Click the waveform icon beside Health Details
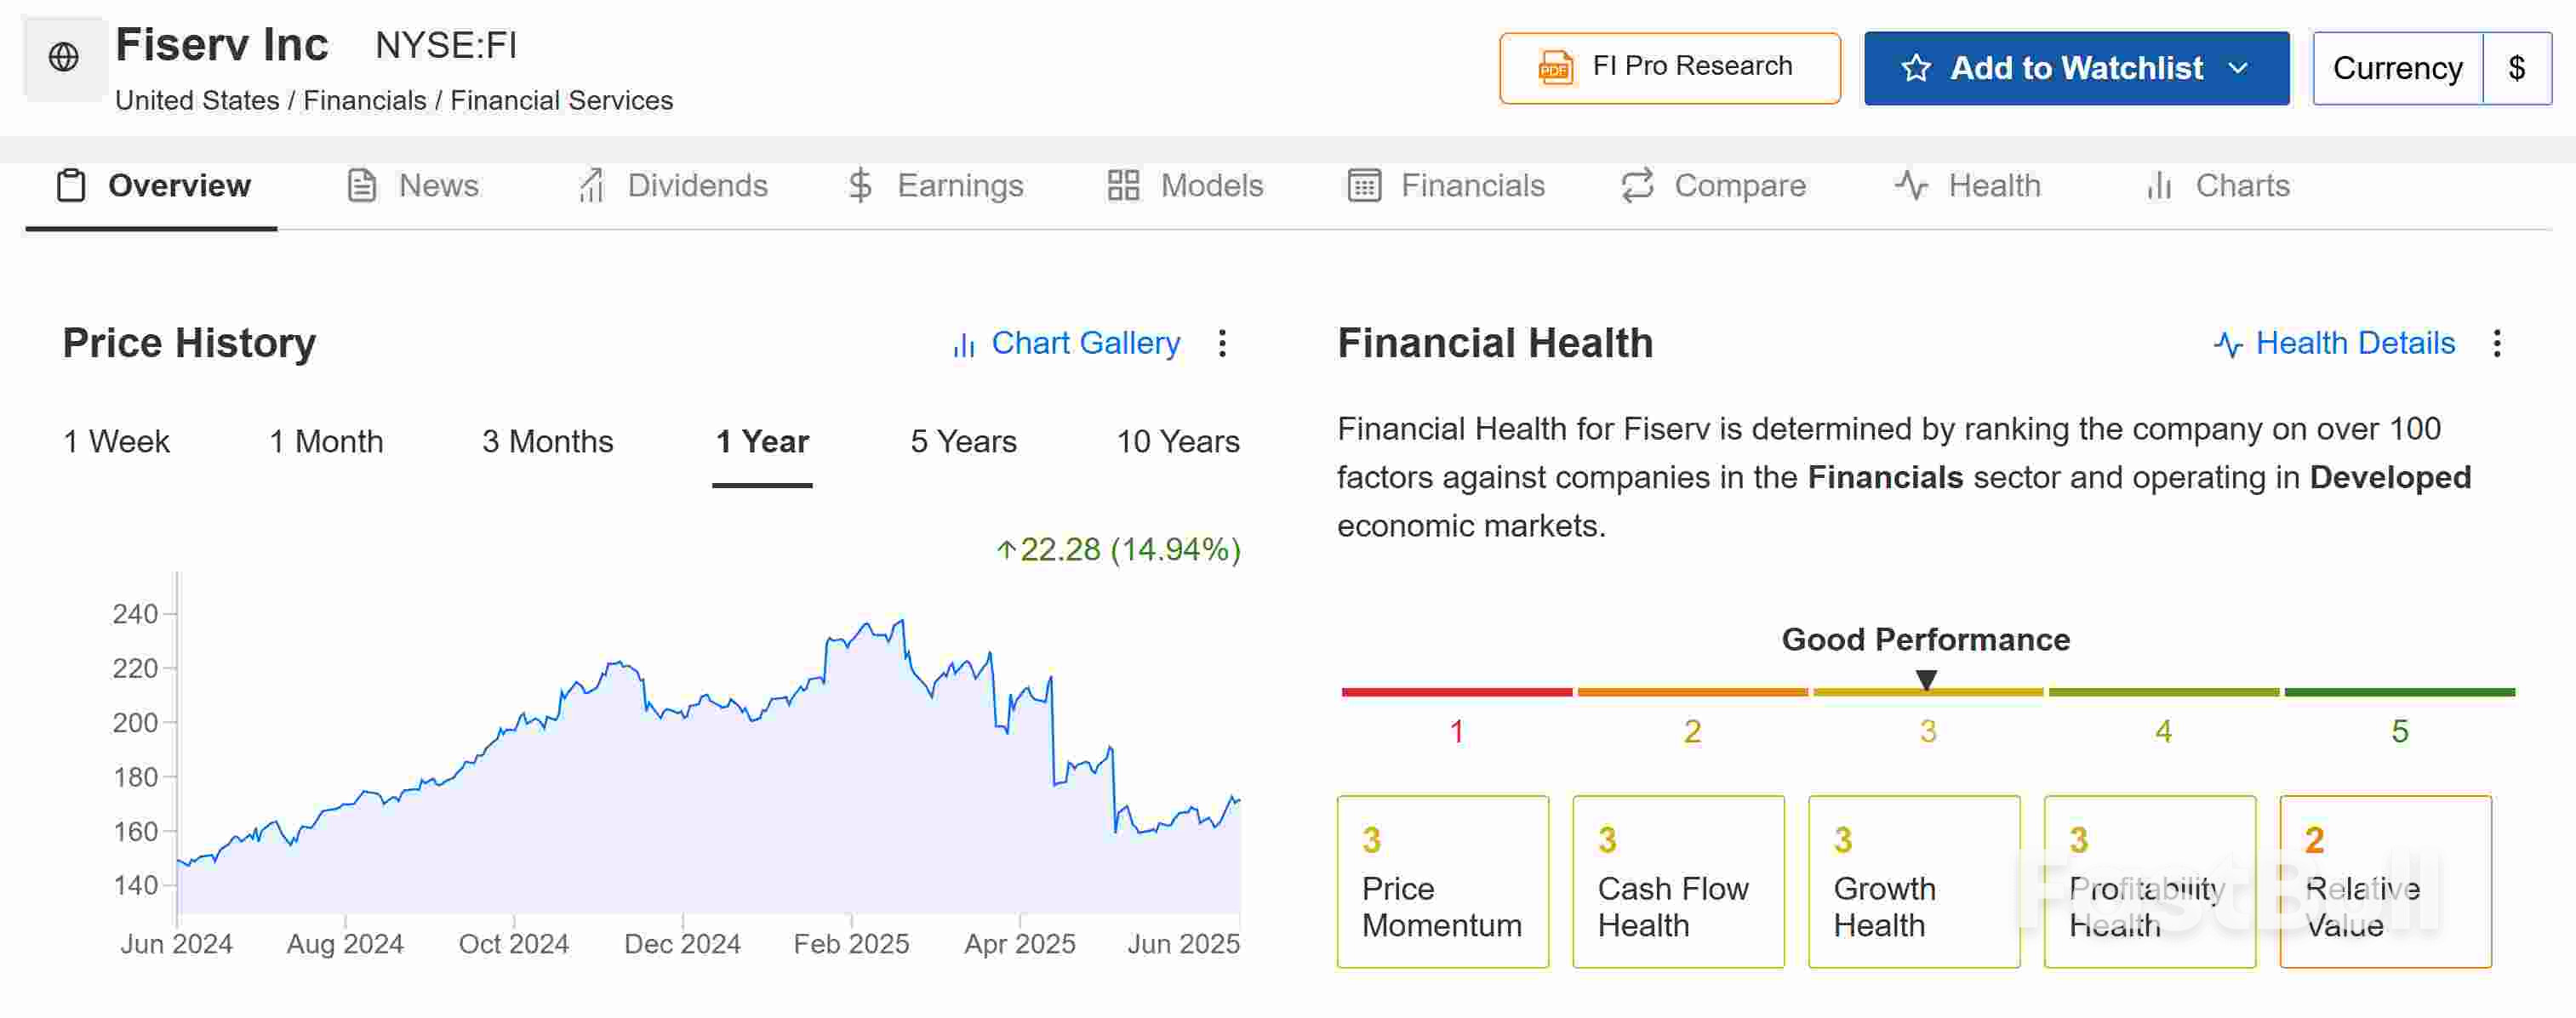 click(2228, 344)
